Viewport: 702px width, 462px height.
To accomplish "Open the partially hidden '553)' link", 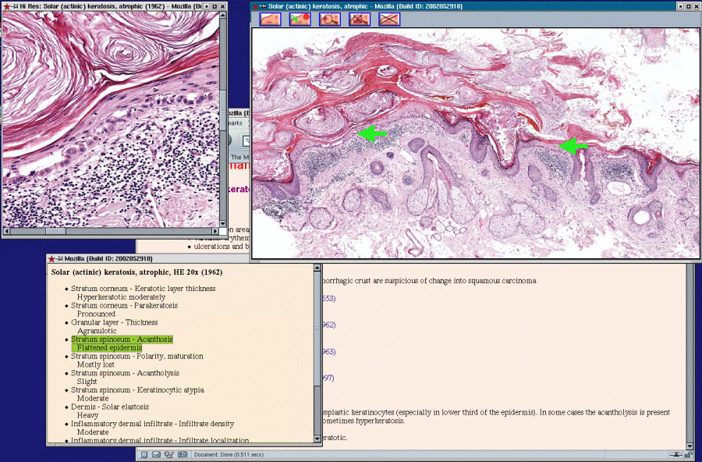I will point(328,299).
